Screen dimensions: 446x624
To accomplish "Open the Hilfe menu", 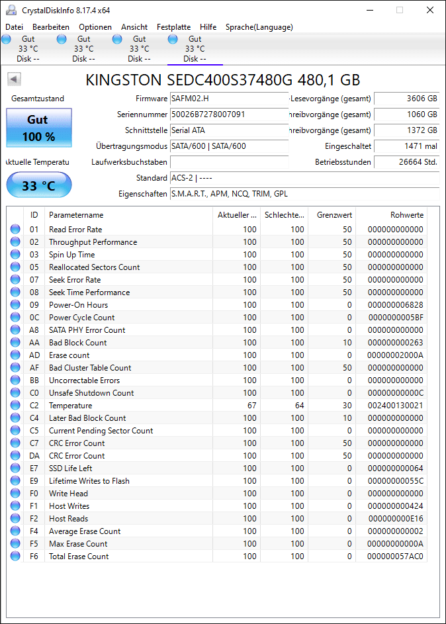I will (x=208, y=27).
